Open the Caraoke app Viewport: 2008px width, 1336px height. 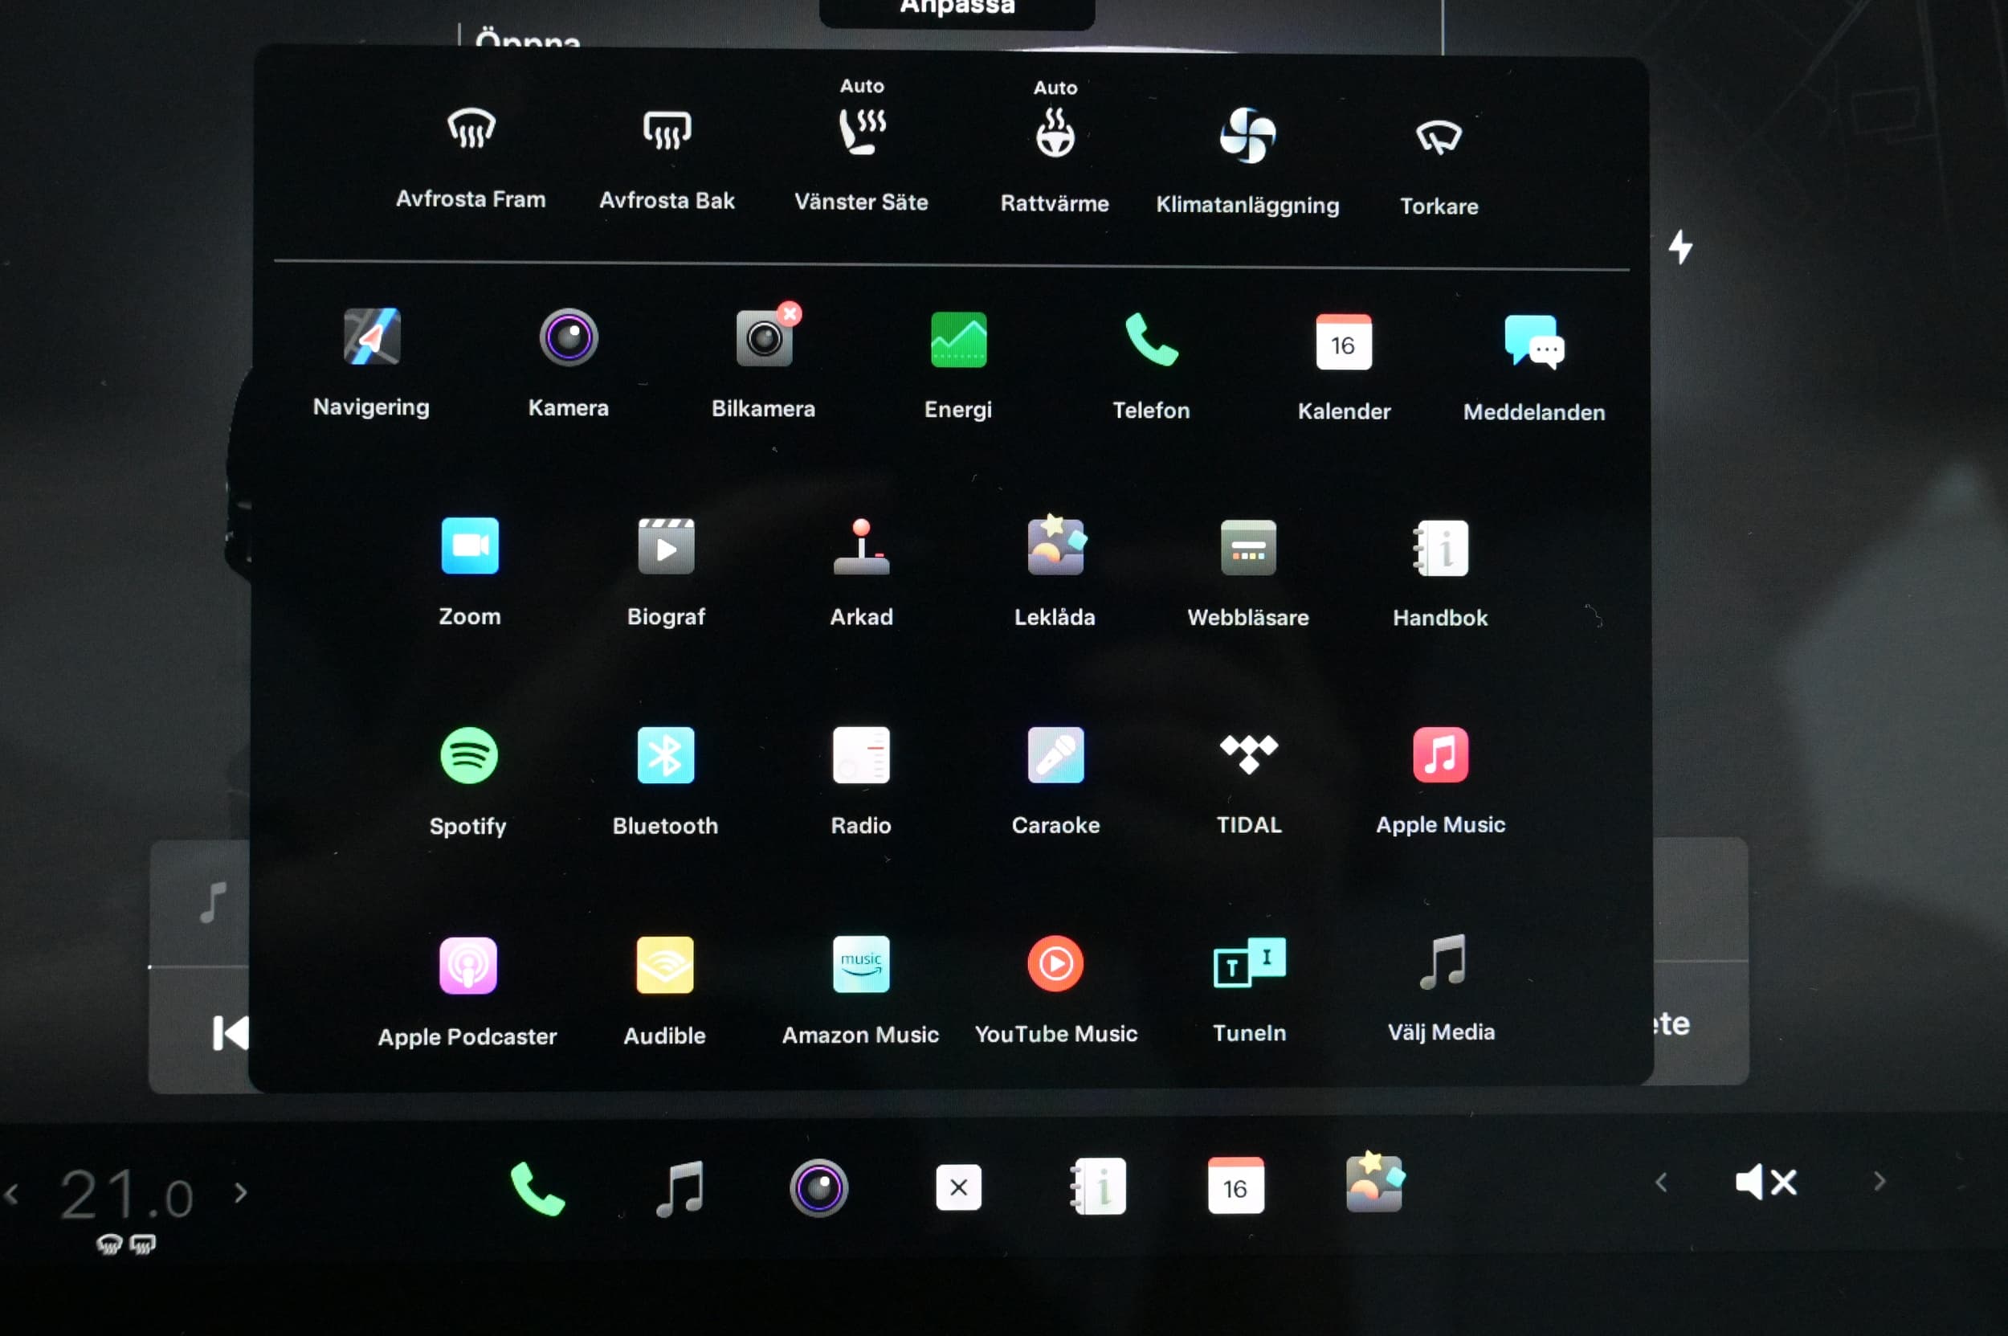(1055, 755)
